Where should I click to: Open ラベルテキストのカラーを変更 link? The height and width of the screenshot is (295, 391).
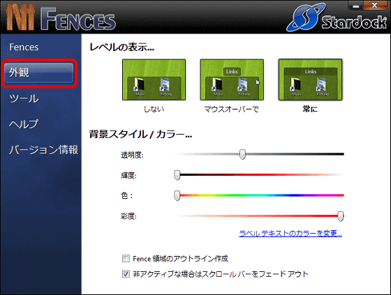click(x=290, y=234)
